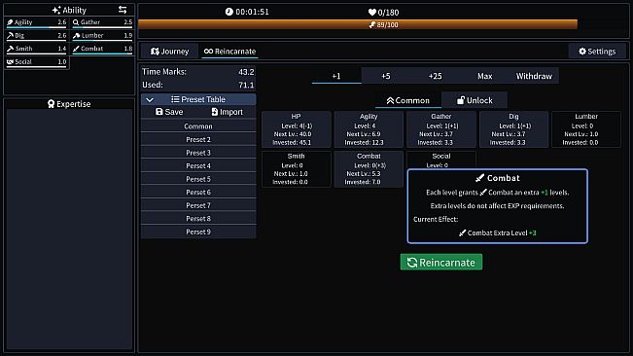Load Perset 8
Screen dimensions: 633x356
pyautogui.click(x=198, y=219)
